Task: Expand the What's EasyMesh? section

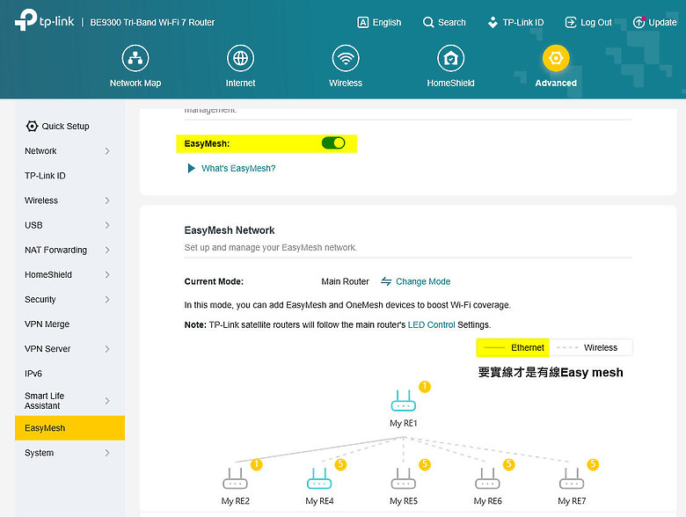Action: (191, 169)
